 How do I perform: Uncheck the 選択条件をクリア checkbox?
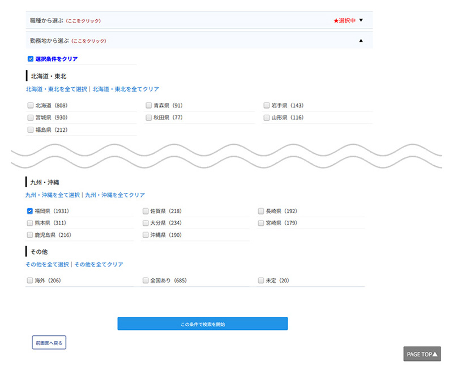coord(31,59)
